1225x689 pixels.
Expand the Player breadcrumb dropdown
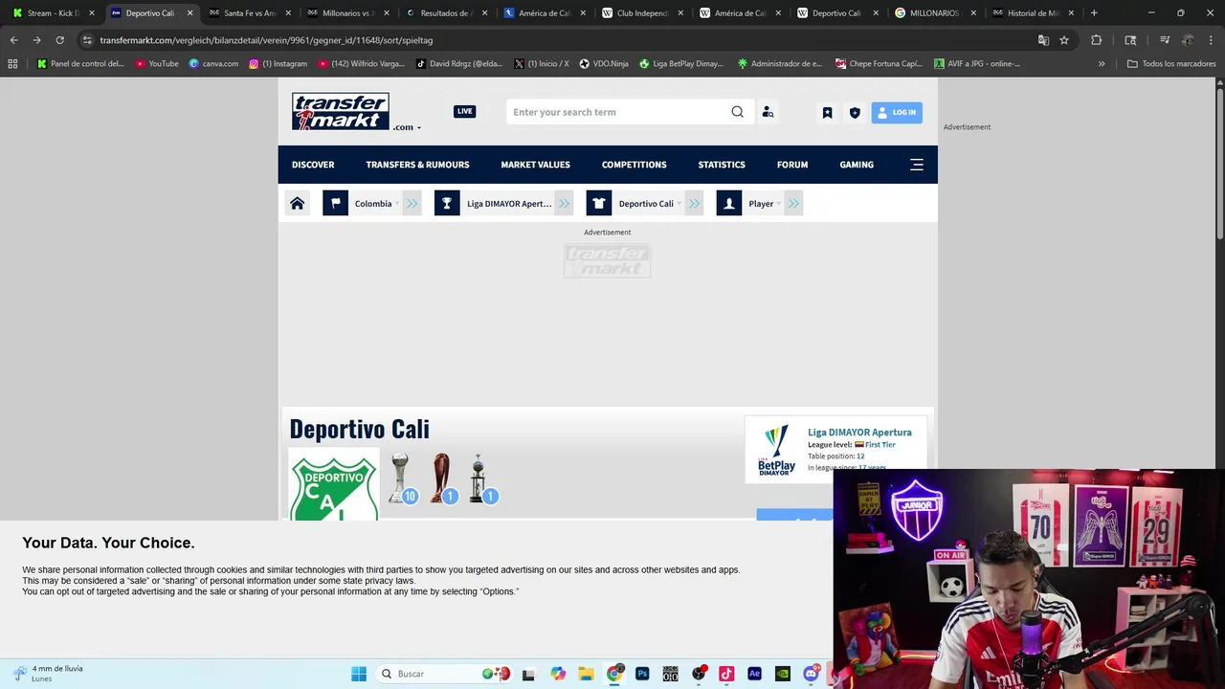[x=778, y=204]
